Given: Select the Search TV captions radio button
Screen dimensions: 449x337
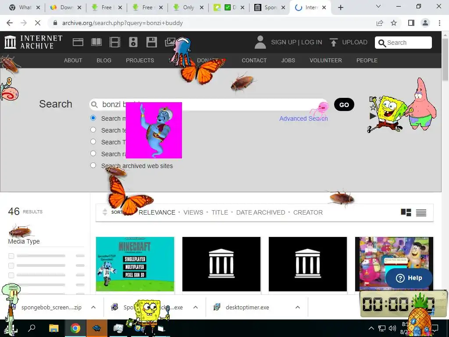Looking at the screenshot, I should tap(93, 142).
